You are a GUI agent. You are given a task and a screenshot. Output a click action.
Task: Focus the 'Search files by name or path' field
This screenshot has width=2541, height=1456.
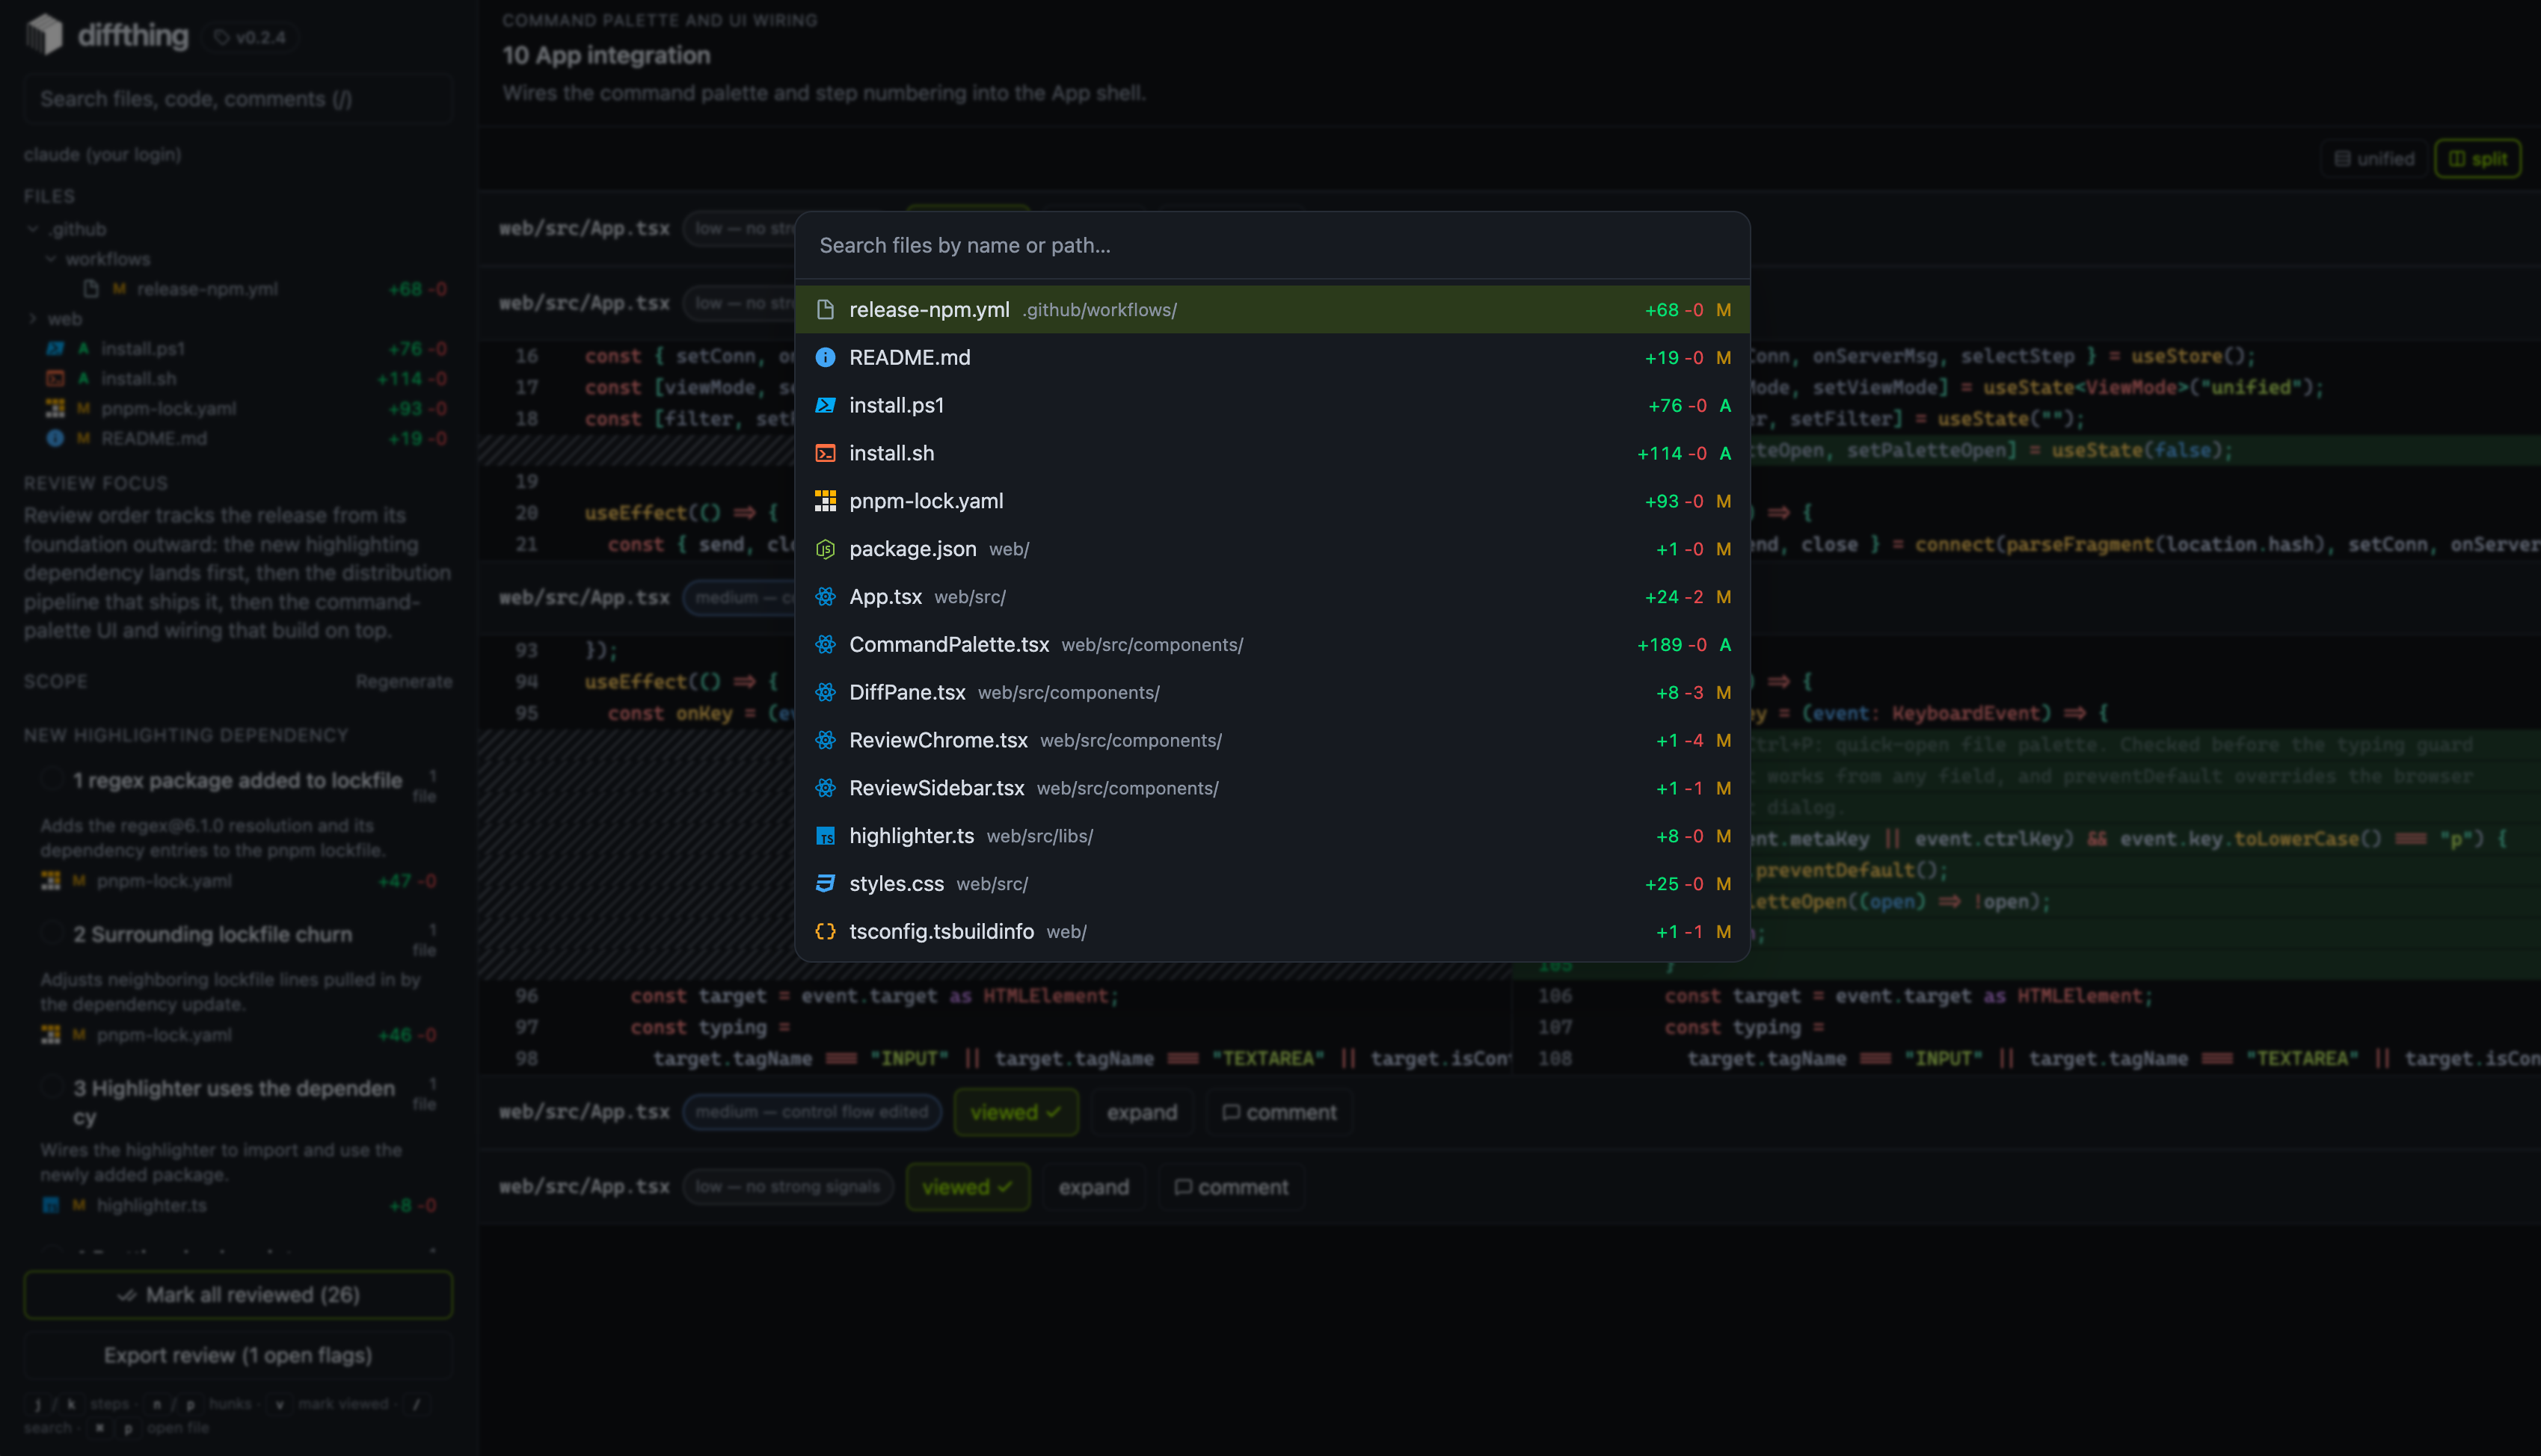coord(1271,246)
